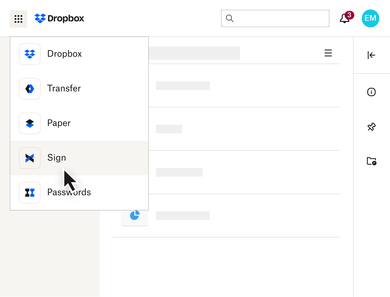The image size is (390, 297).
Task: Open the list options hamburger icon
Action: click(x=328, y=53)
